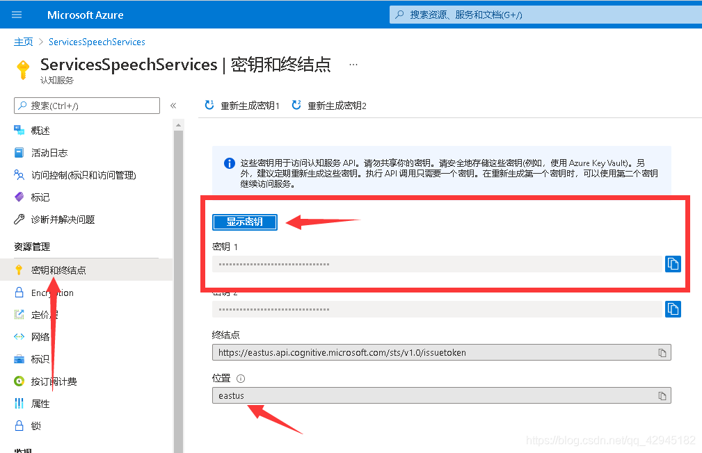This screenshot has height=453, width=702.
Task: Click 重新生成密钥1 refresh icon
Action: click(x=209, y=105)
